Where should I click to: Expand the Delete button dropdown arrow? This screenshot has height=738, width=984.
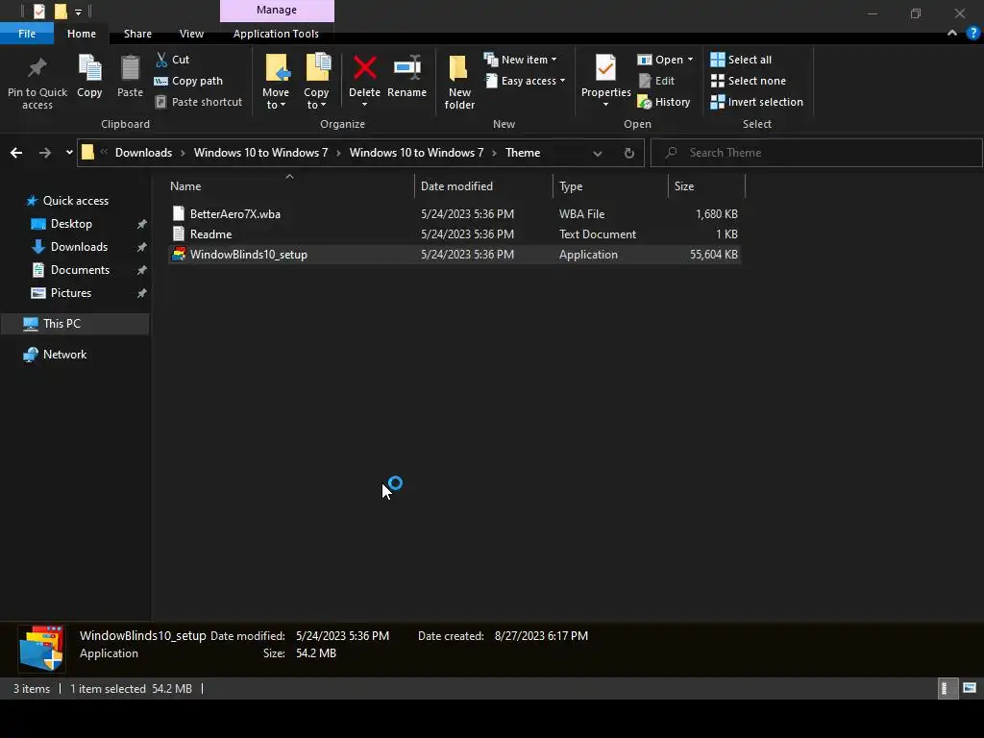pos(364,105)
